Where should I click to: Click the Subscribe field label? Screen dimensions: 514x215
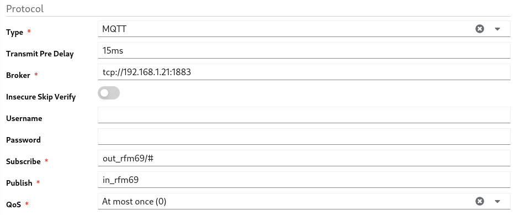[23, 161]
